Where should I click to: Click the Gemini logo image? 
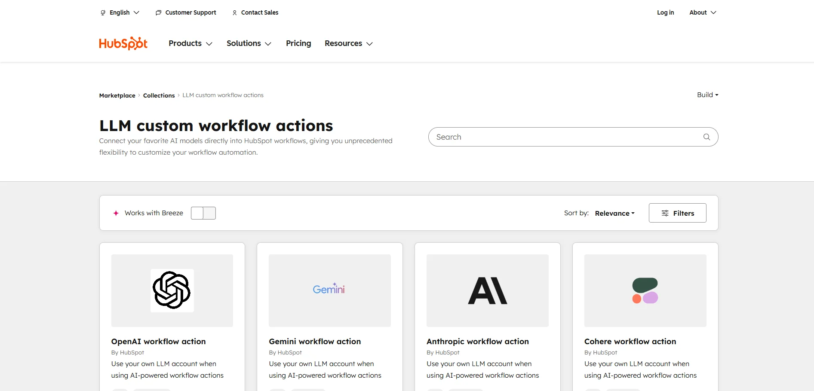point(329,290)
